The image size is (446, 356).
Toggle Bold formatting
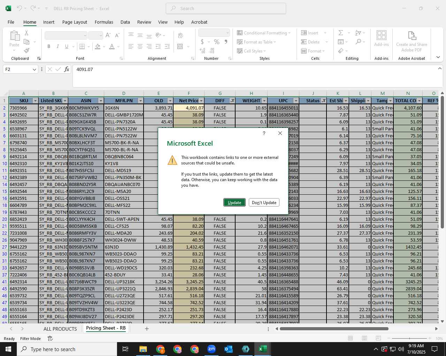point(49,46)
